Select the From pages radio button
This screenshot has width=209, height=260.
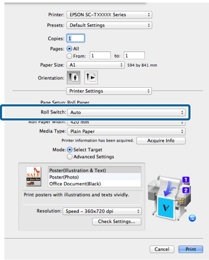(69, 56)
